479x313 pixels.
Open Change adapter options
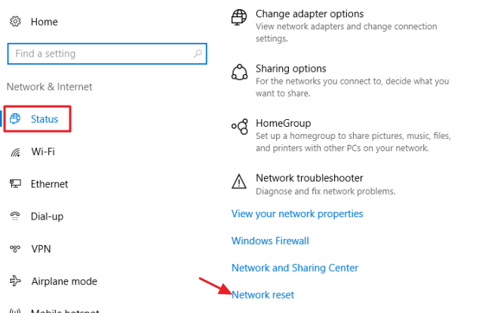(309, 14)
